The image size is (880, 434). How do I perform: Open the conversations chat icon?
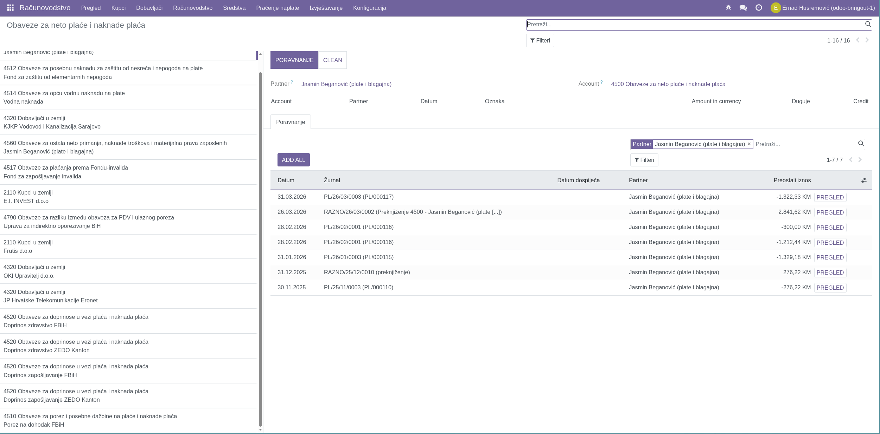(743, 8)
